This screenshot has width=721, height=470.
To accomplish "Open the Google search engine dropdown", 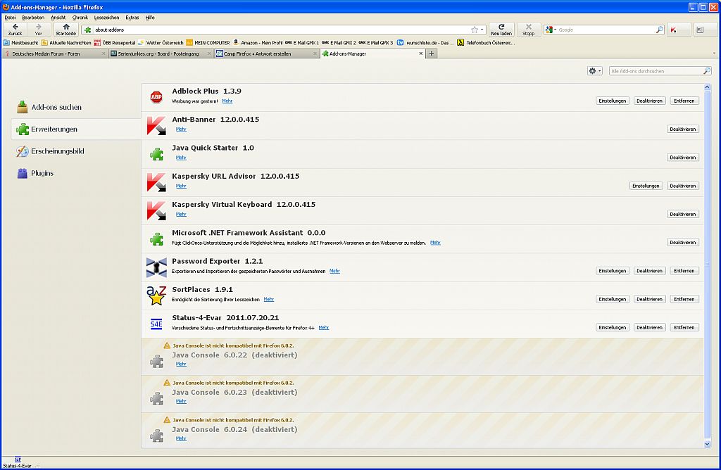I will click(551, 30).
